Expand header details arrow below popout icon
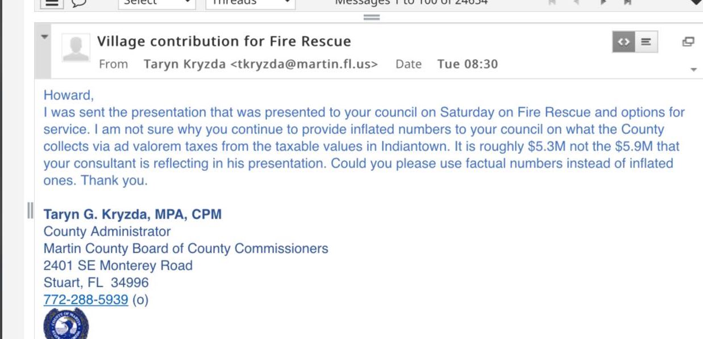Viewport: 703px width, 339px height. (693, 70)
